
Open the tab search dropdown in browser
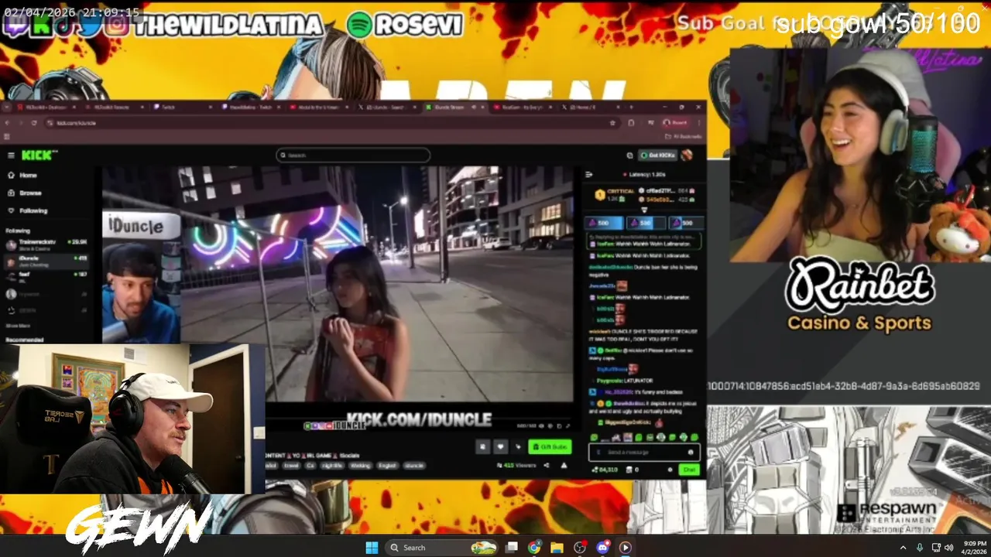tap(7, 107)
